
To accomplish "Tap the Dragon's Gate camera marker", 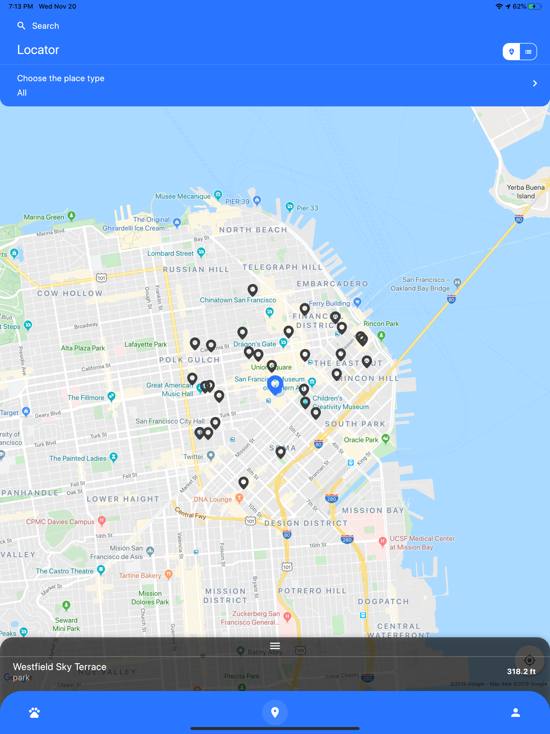I will point(283,343).
